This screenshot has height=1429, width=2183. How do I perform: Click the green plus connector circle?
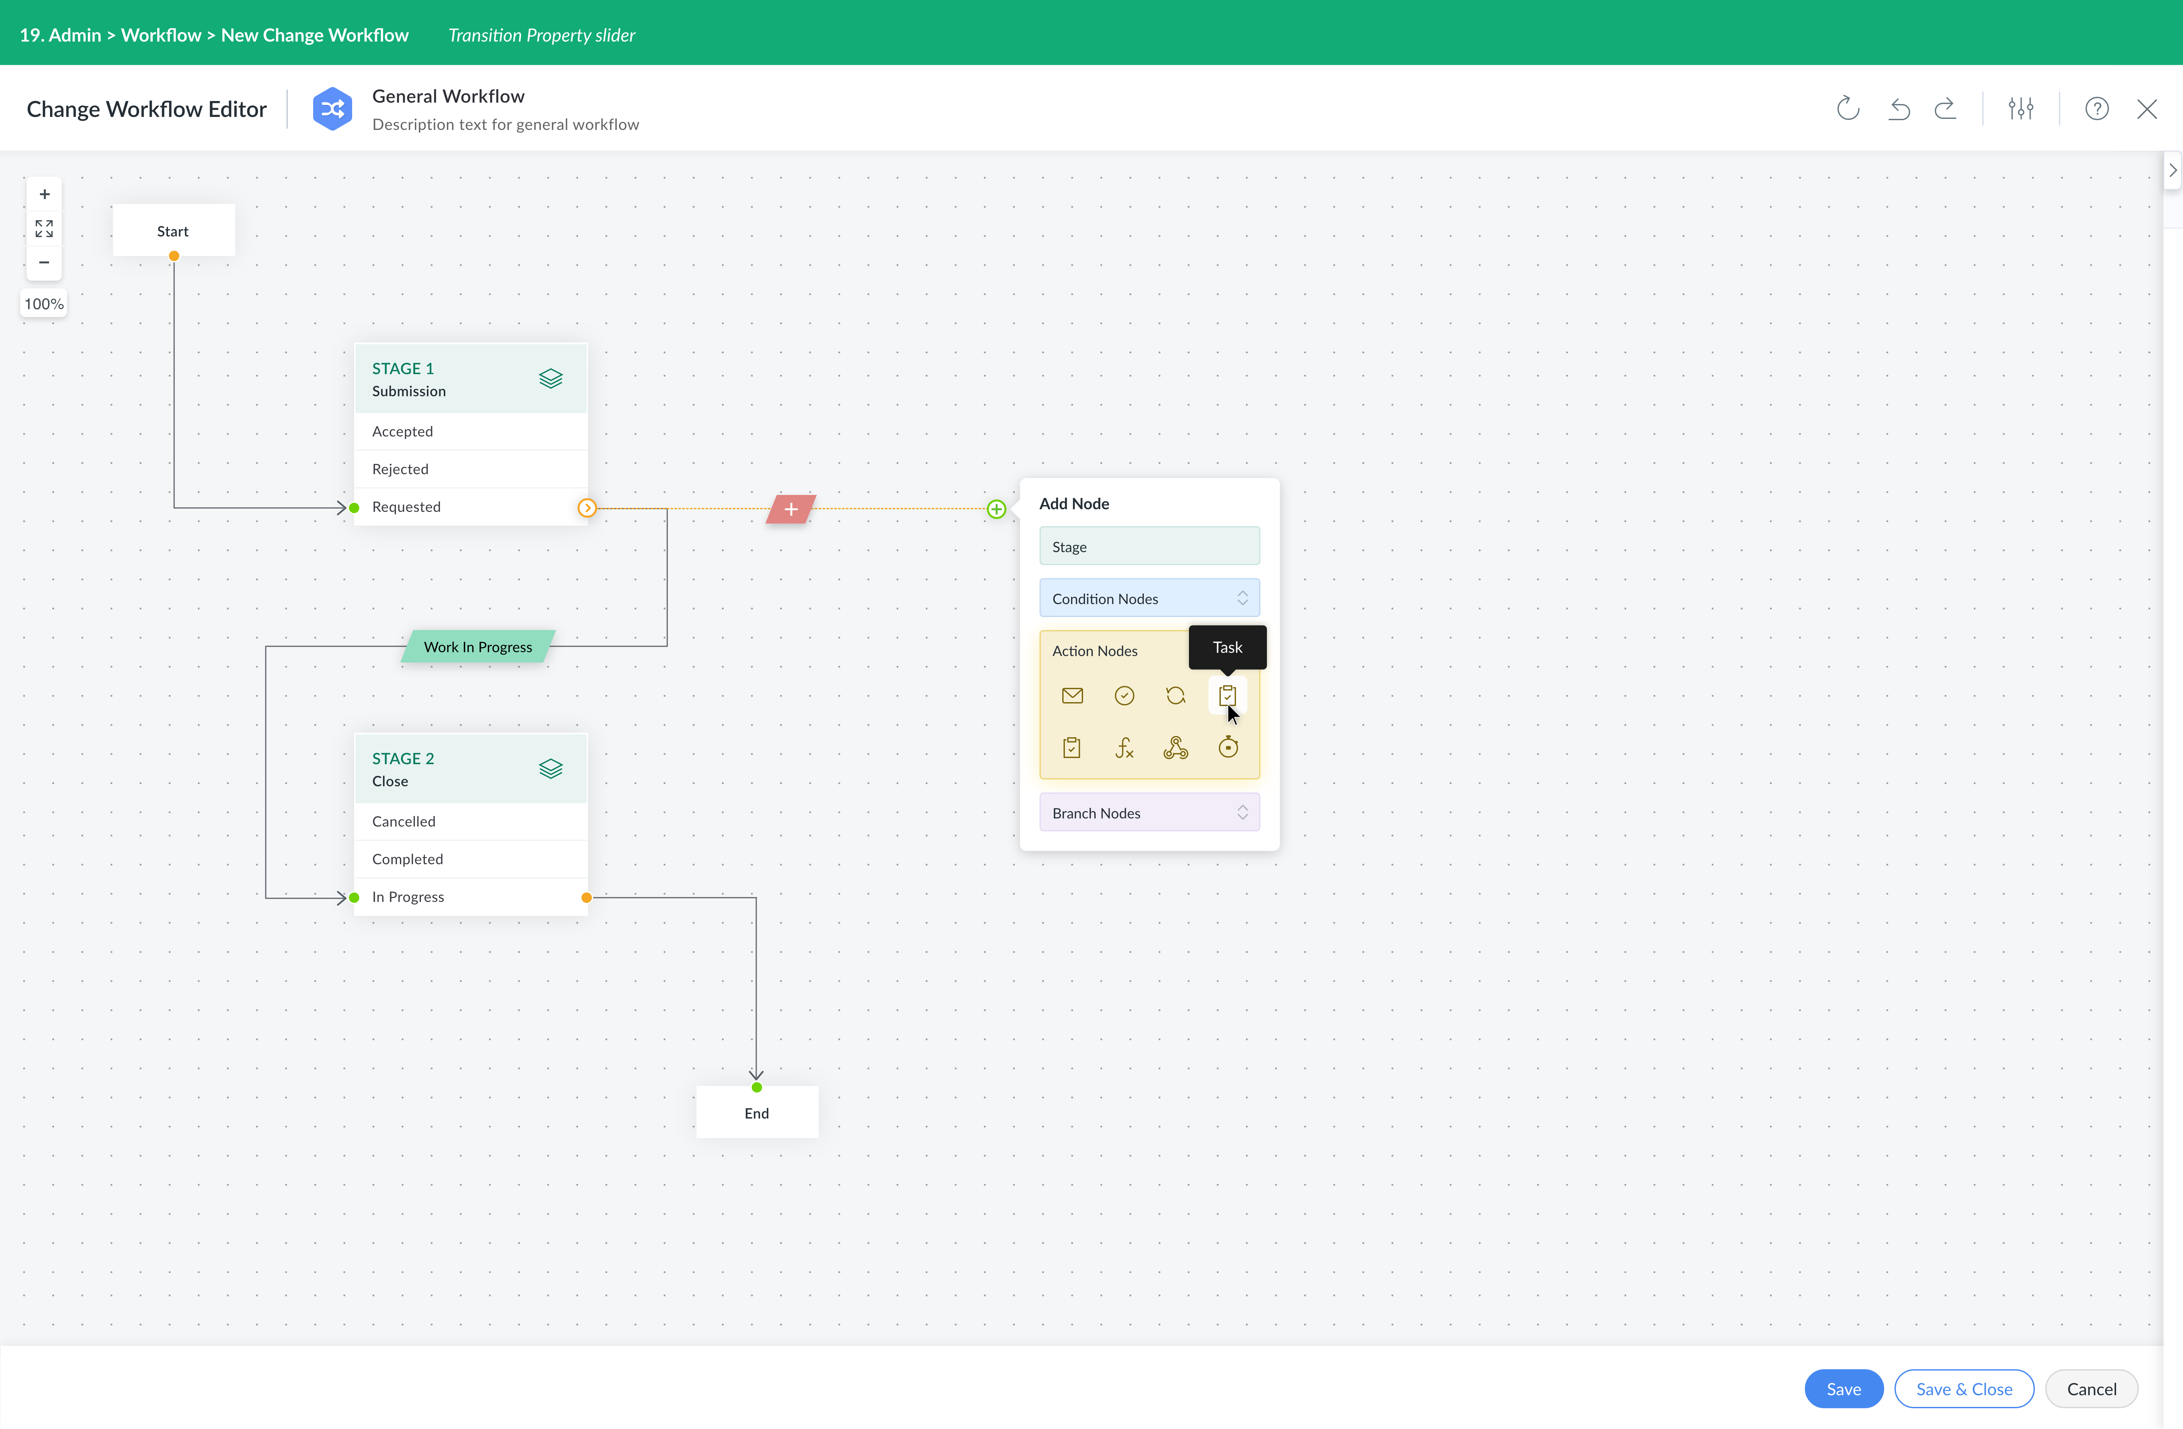pos(996,509)
